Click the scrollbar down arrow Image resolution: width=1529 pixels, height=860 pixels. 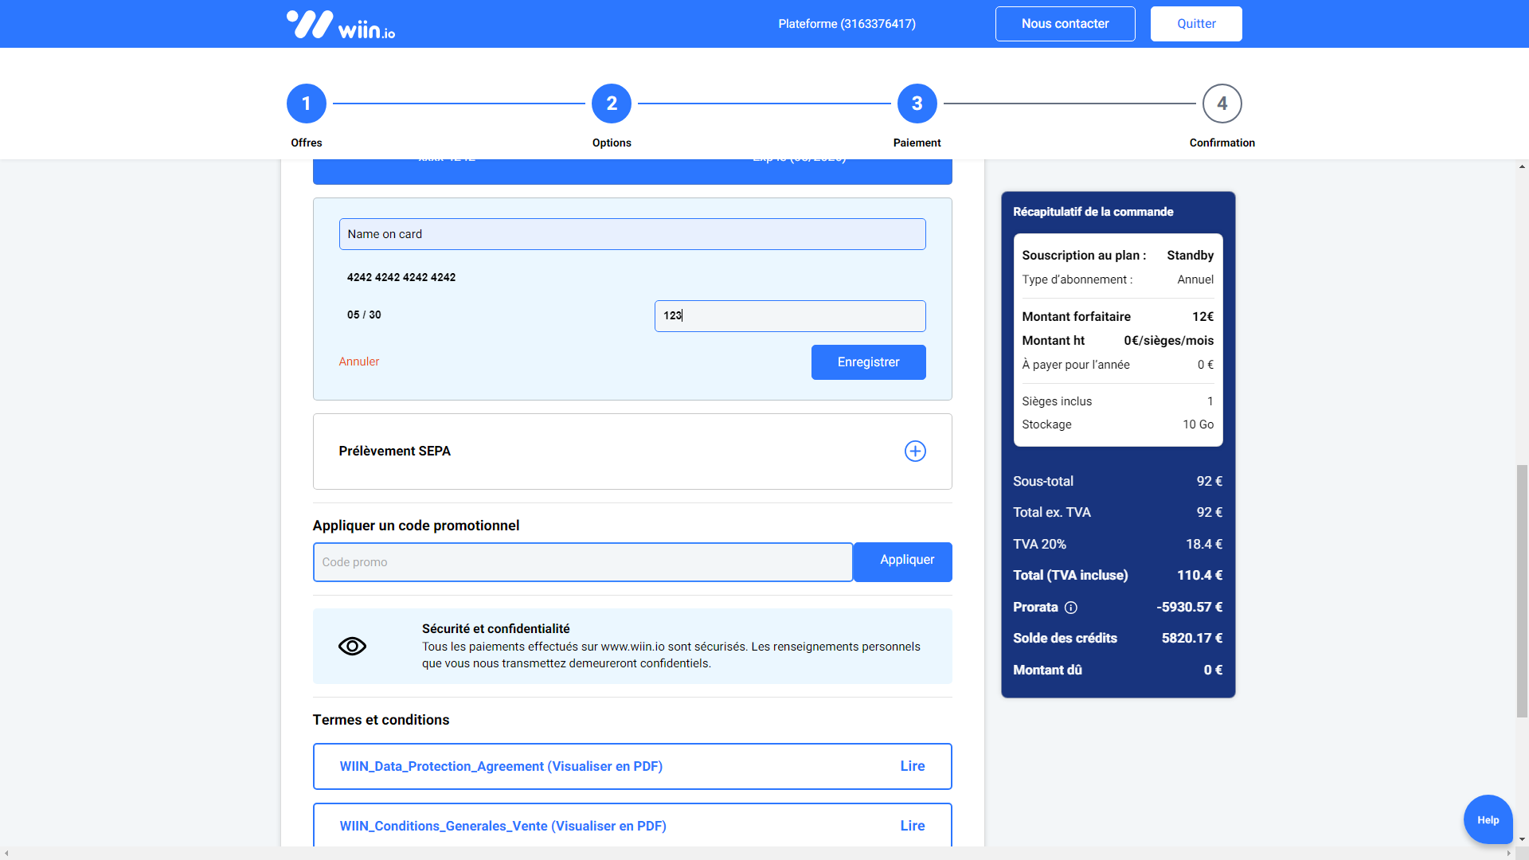click(x=1522, y=839)
